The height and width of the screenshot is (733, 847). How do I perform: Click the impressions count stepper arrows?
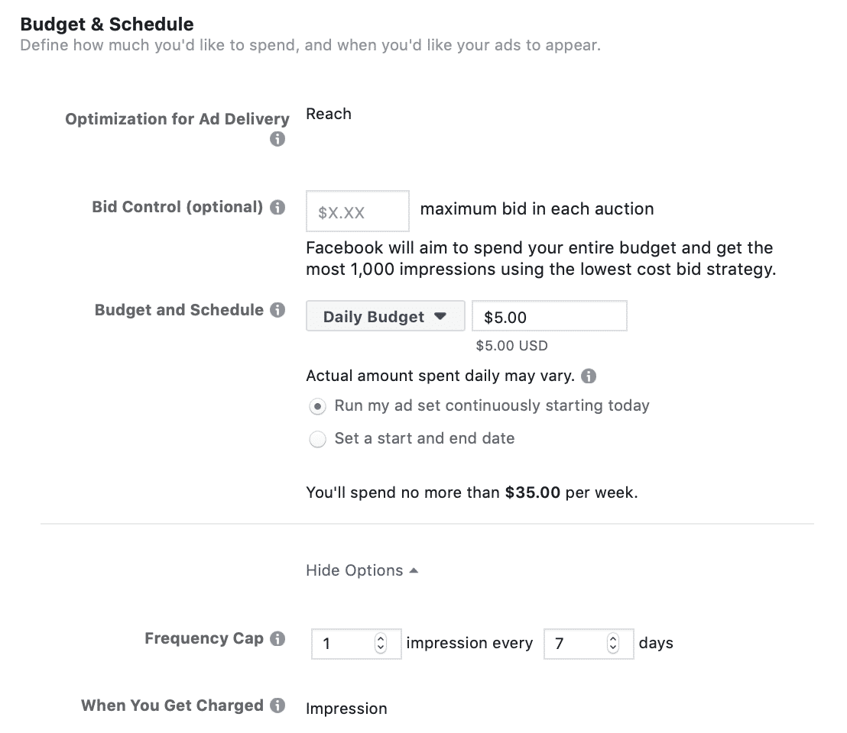(380, 643)
